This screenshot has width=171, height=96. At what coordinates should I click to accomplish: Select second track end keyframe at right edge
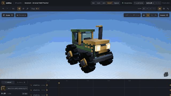coord(170,90)
